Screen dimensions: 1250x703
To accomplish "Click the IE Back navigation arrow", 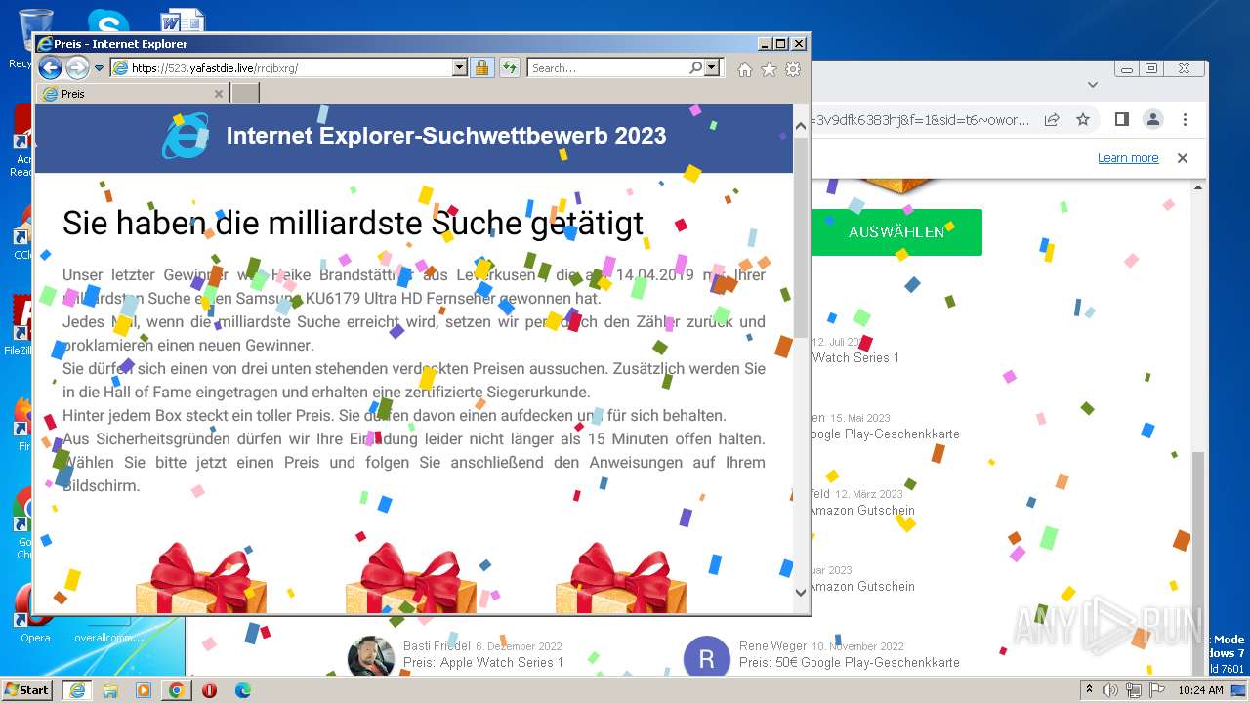I will coord(50,67).
